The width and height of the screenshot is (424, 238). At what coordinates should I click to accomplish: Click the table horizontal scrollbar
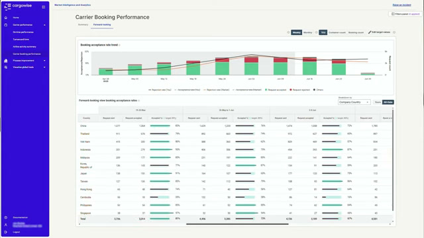pos(237,224)
